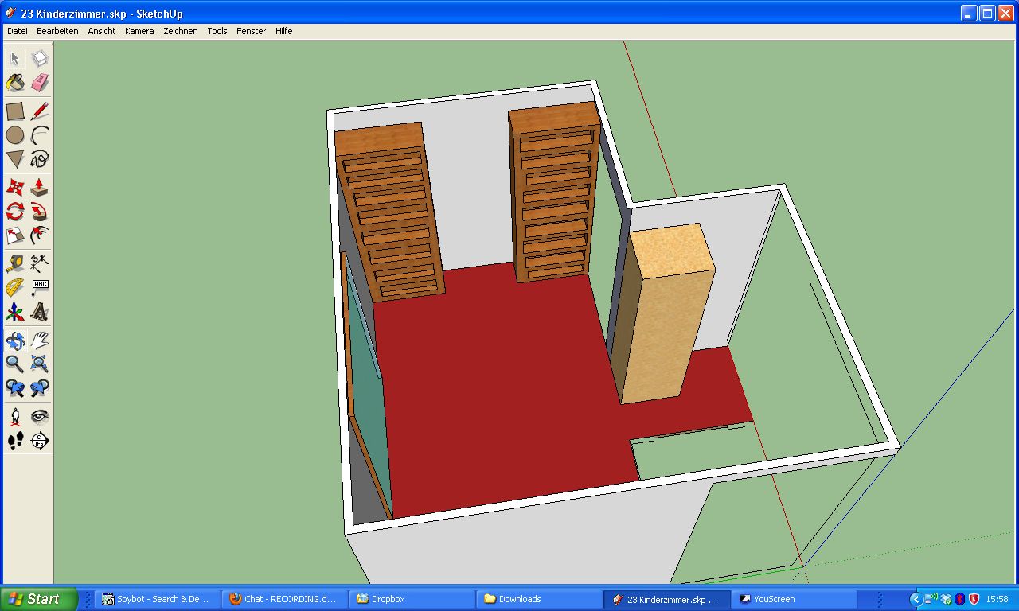Select the yellow Protractor tool
Viewport: 1019px width, 611px height.
click(15, 288)
